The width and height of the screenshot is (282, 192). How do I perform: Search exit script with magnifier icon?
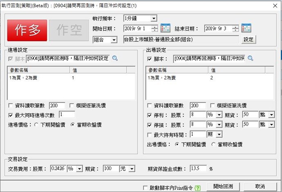251,58
